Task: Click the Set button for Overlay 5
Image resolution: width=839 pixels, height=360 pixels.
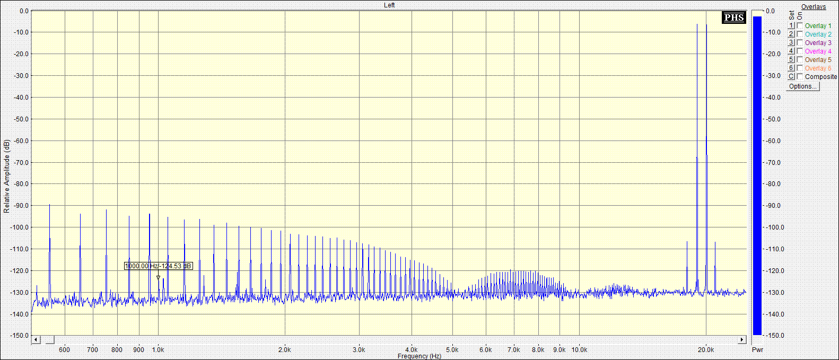Action: pos(791,59)
